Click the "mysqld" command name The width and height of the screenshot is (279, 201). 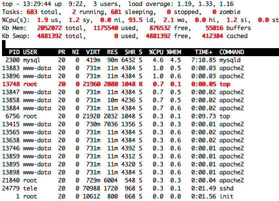[x=230, y=60]
